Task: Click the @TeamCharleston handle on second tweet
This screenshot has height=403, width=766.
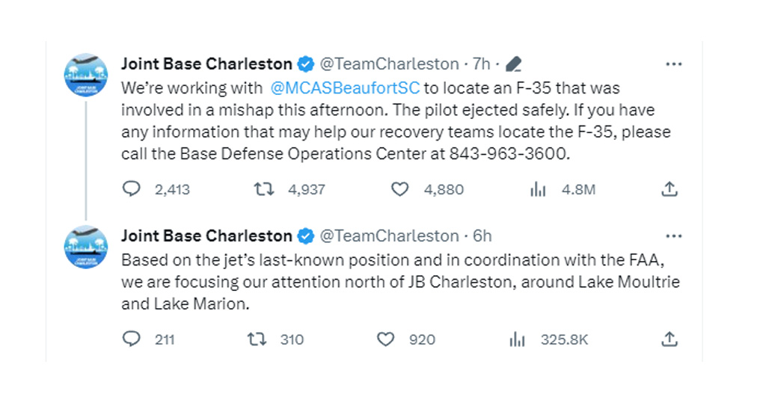Action: click(x=389, y=236)
